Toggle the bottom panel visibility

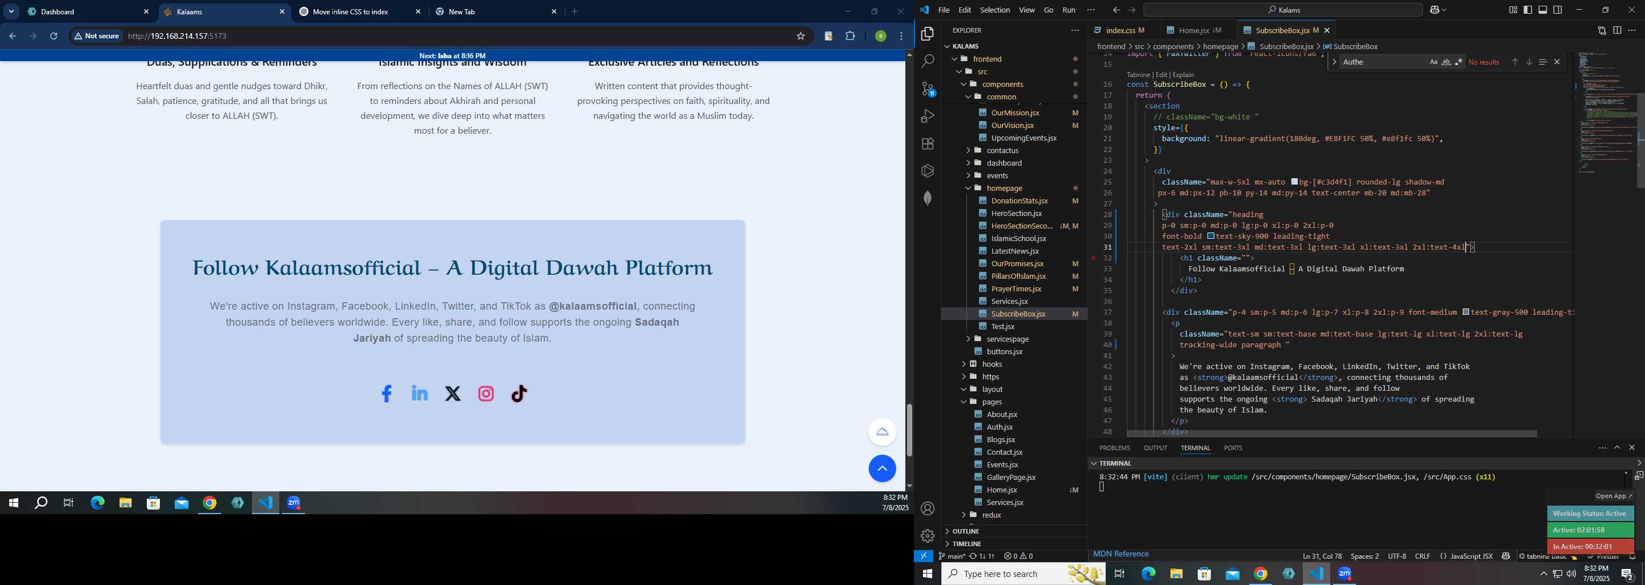(1543, 10)
